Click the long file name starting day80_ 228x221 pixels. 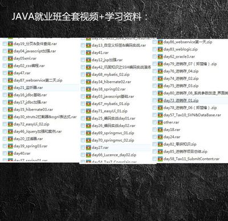pyautogui.click(x=196, y=93)
